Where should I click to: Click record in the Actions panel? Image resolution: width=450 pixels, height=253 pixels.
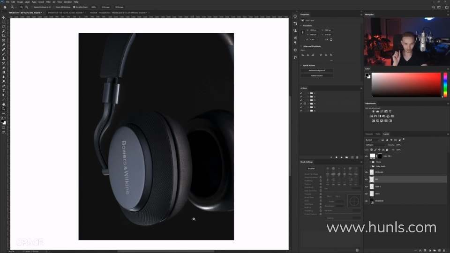(x=337, y=157)
